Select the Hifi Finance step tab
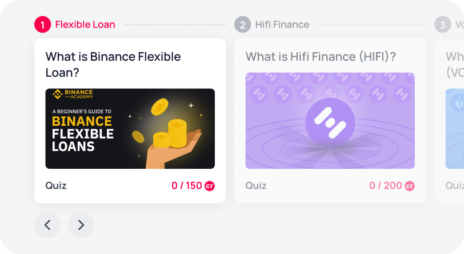 click(282, 25)
